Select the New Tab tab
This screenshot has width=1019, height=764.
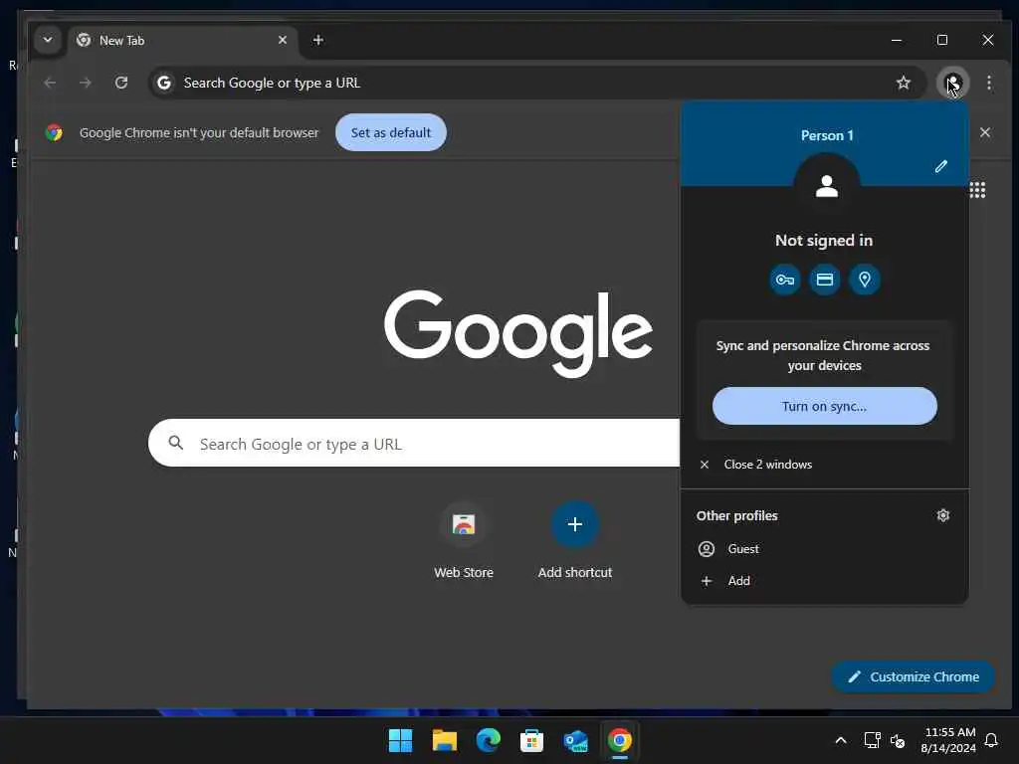(x=182, y=40)
